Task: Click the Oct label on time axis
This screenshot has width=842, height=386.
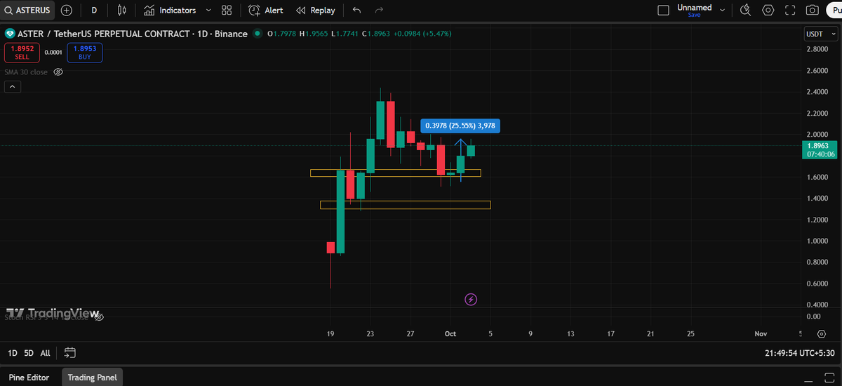Action: click(450, 334)
